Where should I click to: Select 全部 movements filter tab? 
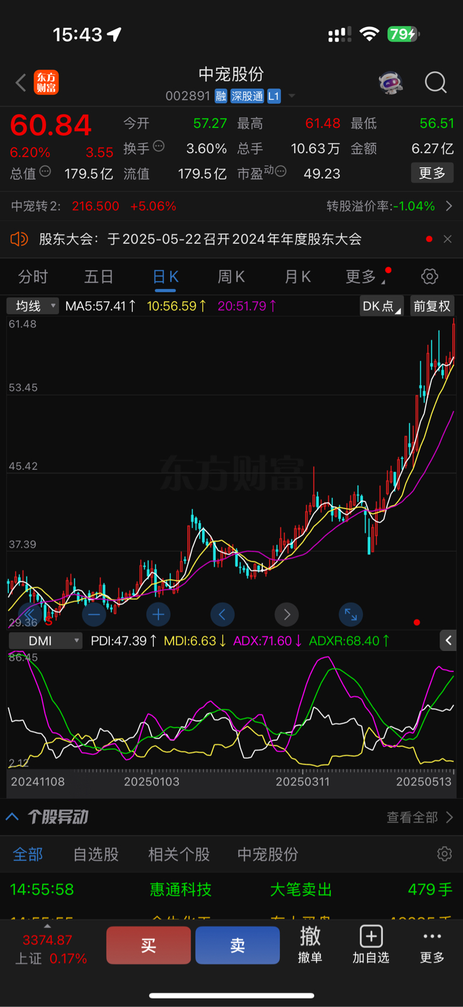pos(28,854)
